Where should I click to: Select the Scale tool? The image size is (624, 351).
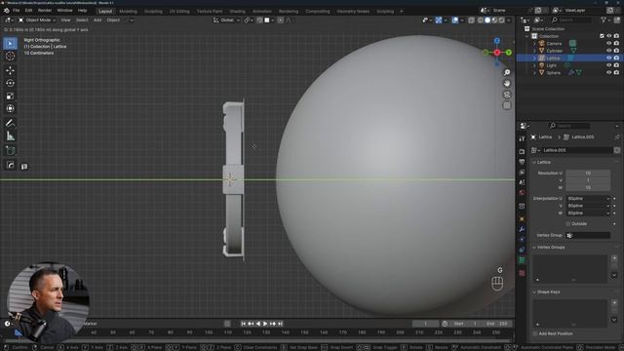pyautogui.click(x=11, y=96)
